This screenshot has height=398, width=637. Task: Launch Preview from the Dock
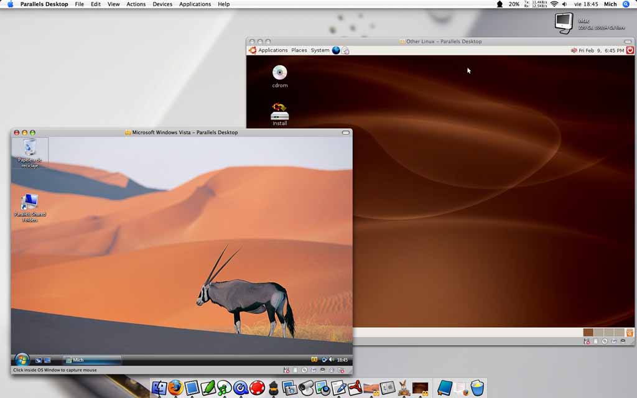(323, 388)
